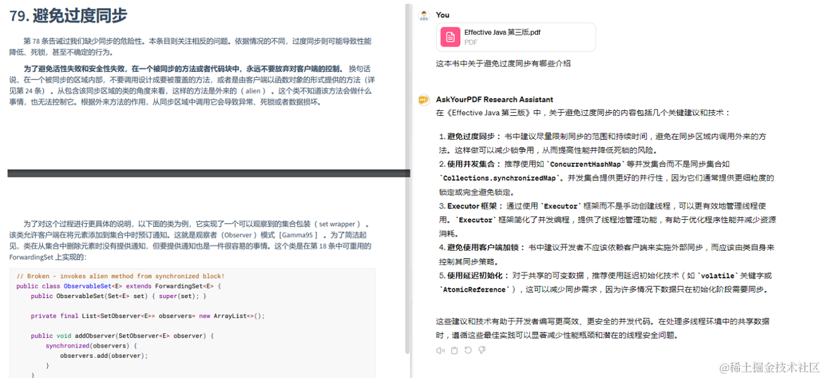Click the You user avatar icon
This screenshot has width=824, height=378.
[x=424, y=16]
